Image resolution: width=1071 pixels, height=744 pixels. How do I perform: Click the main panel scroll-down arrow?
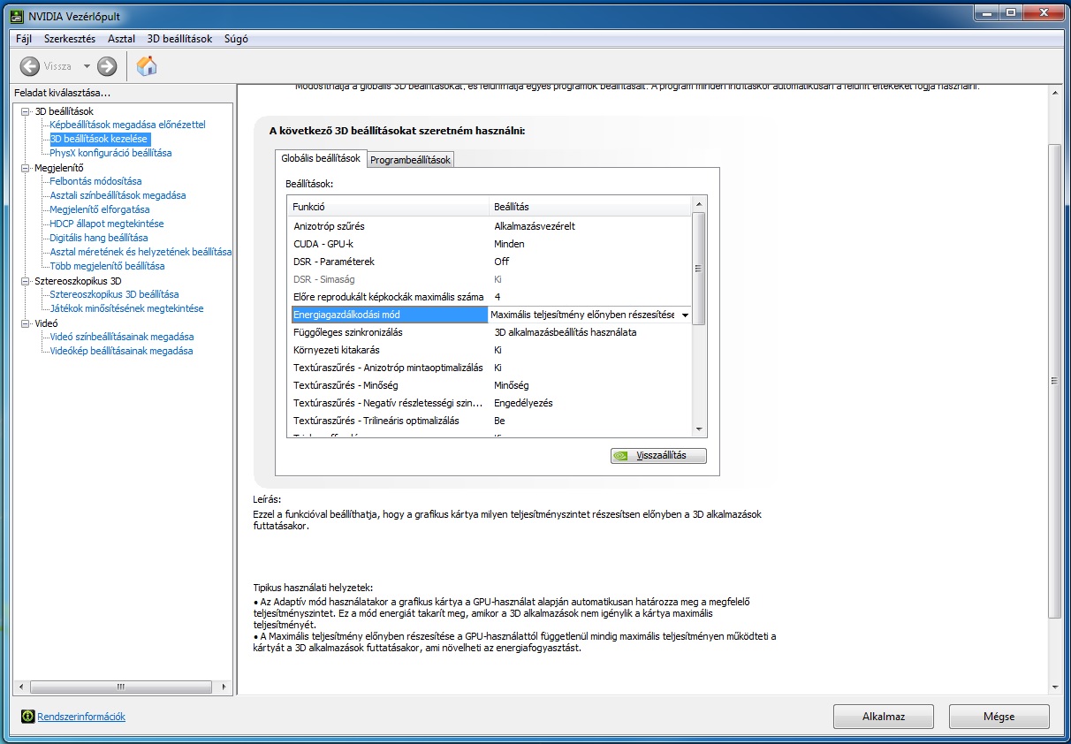tap(1054, 687)
